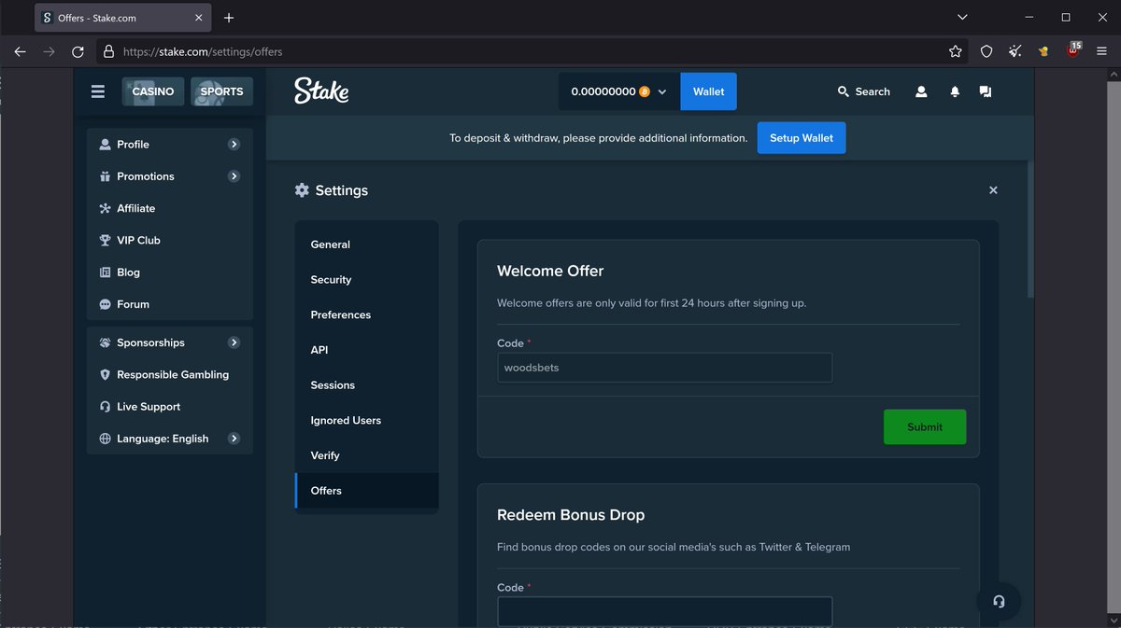The image size is (1121, 628).
Task: Submit the Welcome Offer code
Action: (925, 426)
